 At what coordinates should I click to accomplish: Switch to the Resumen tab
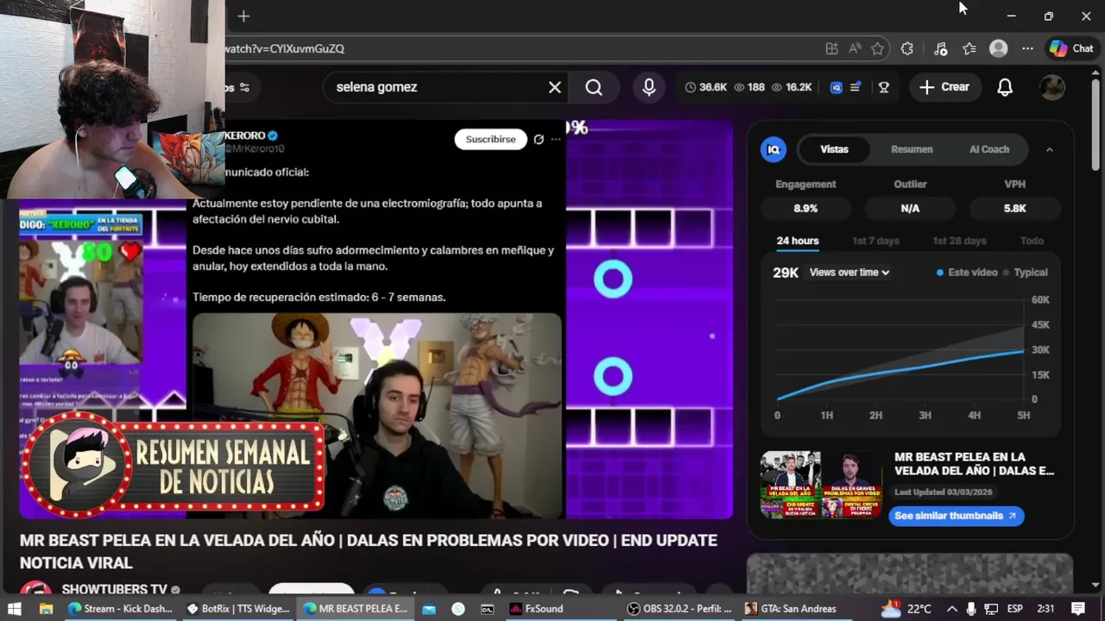(x=912, y=149)
